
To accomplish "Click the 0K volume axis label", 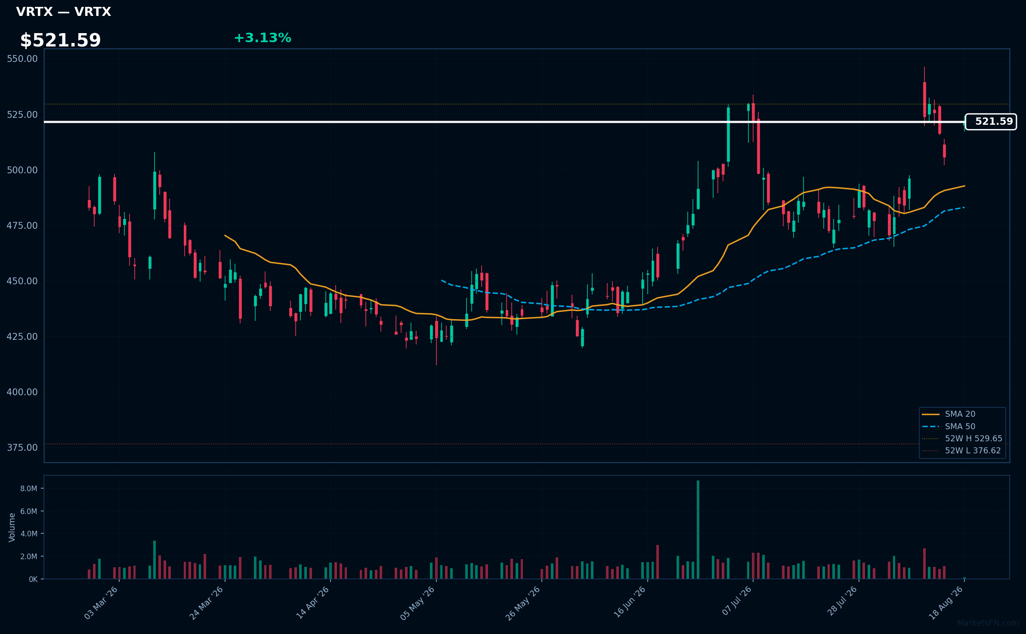I will click(x=33, y=579).
